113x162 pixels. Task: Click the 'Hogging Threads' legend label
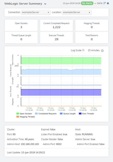click(x=27, y=117)
